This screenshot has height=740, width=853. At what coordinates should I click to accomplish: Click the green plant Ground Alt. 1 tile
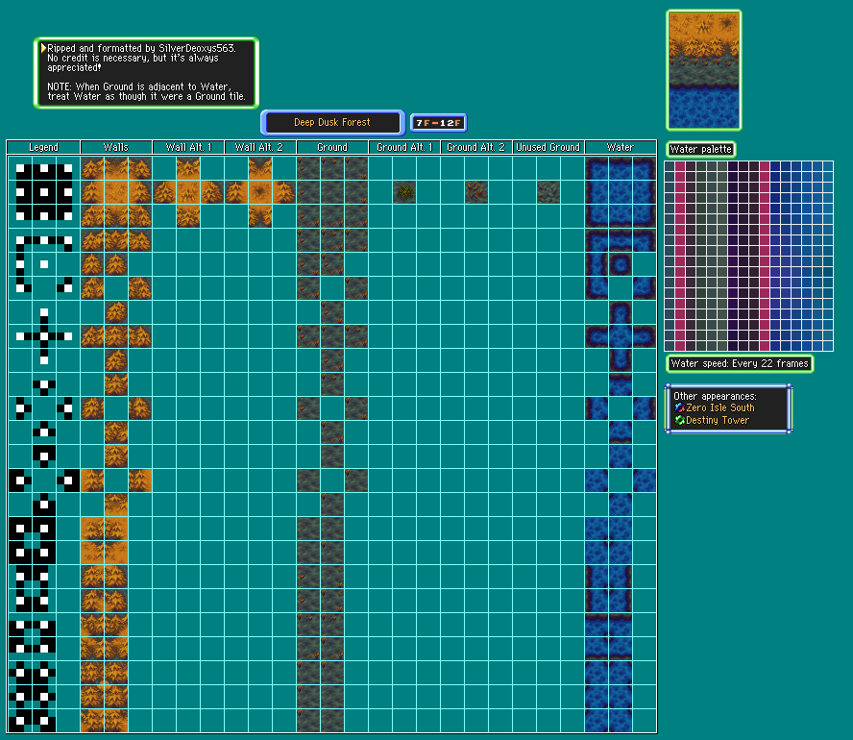click(404, 192)
